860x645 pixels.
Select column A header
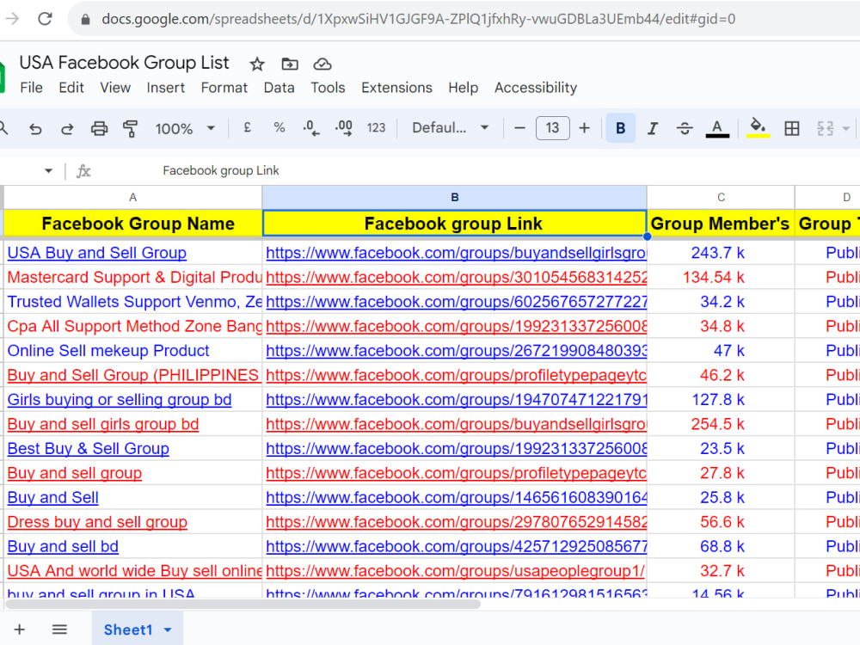coord(132,198)
